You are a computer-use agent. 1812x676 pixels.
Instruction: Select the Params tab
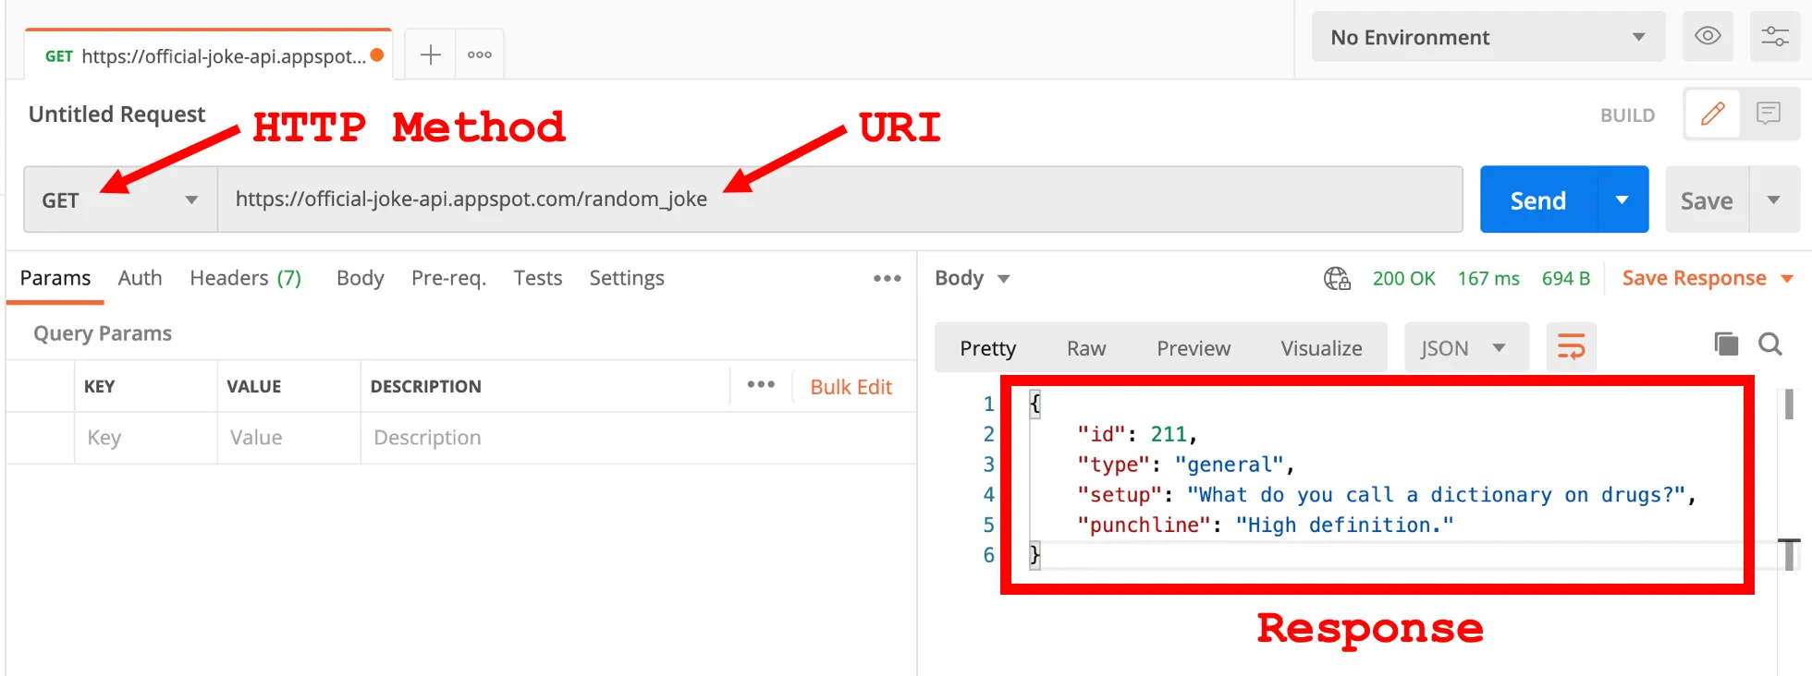55,278
